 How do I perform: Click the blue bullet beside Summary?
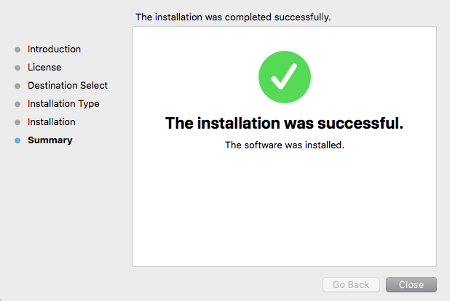pos(17,141)
